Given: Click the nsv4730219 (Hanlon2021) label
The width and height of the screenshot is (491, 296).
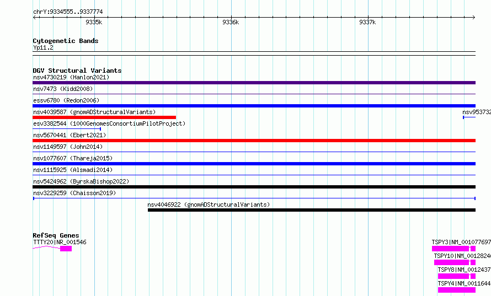Looking at the screenshot, I should click(71, 77).
